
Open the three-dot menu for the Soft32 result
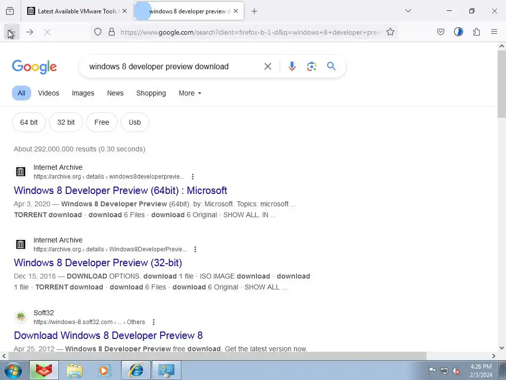click(154, 322)
